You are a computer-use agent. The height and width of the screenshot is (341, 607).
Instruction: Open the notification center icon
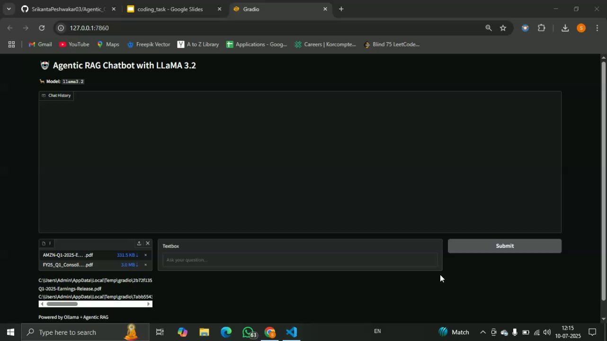click(x=592, y=332)
